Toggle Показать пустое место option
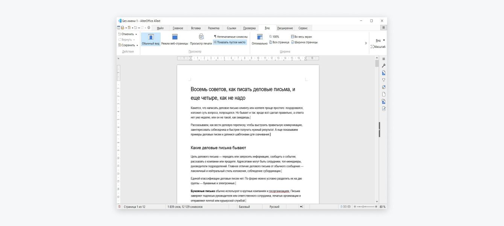 point(230,42)
